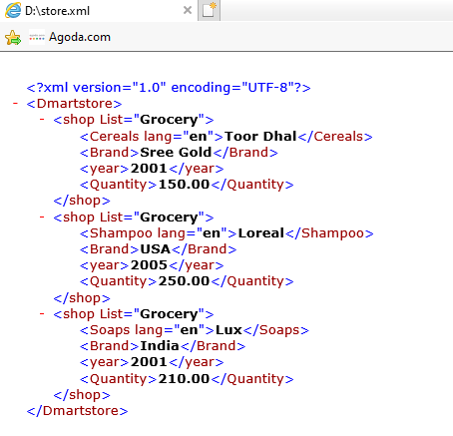
Task: Collapse the shop node containing Soaps
Action: (x=42, y=313)
